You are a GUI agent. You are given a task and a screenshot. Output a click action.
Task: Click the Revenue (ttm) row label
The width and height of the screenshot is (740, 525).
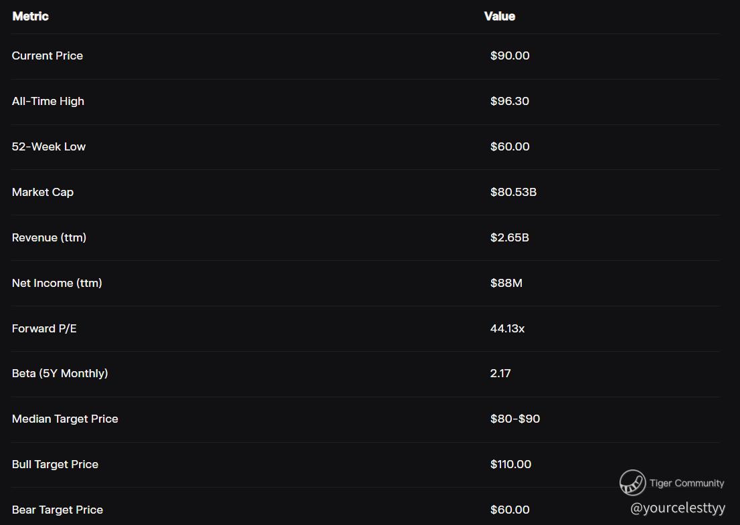[x=49, y=237]
